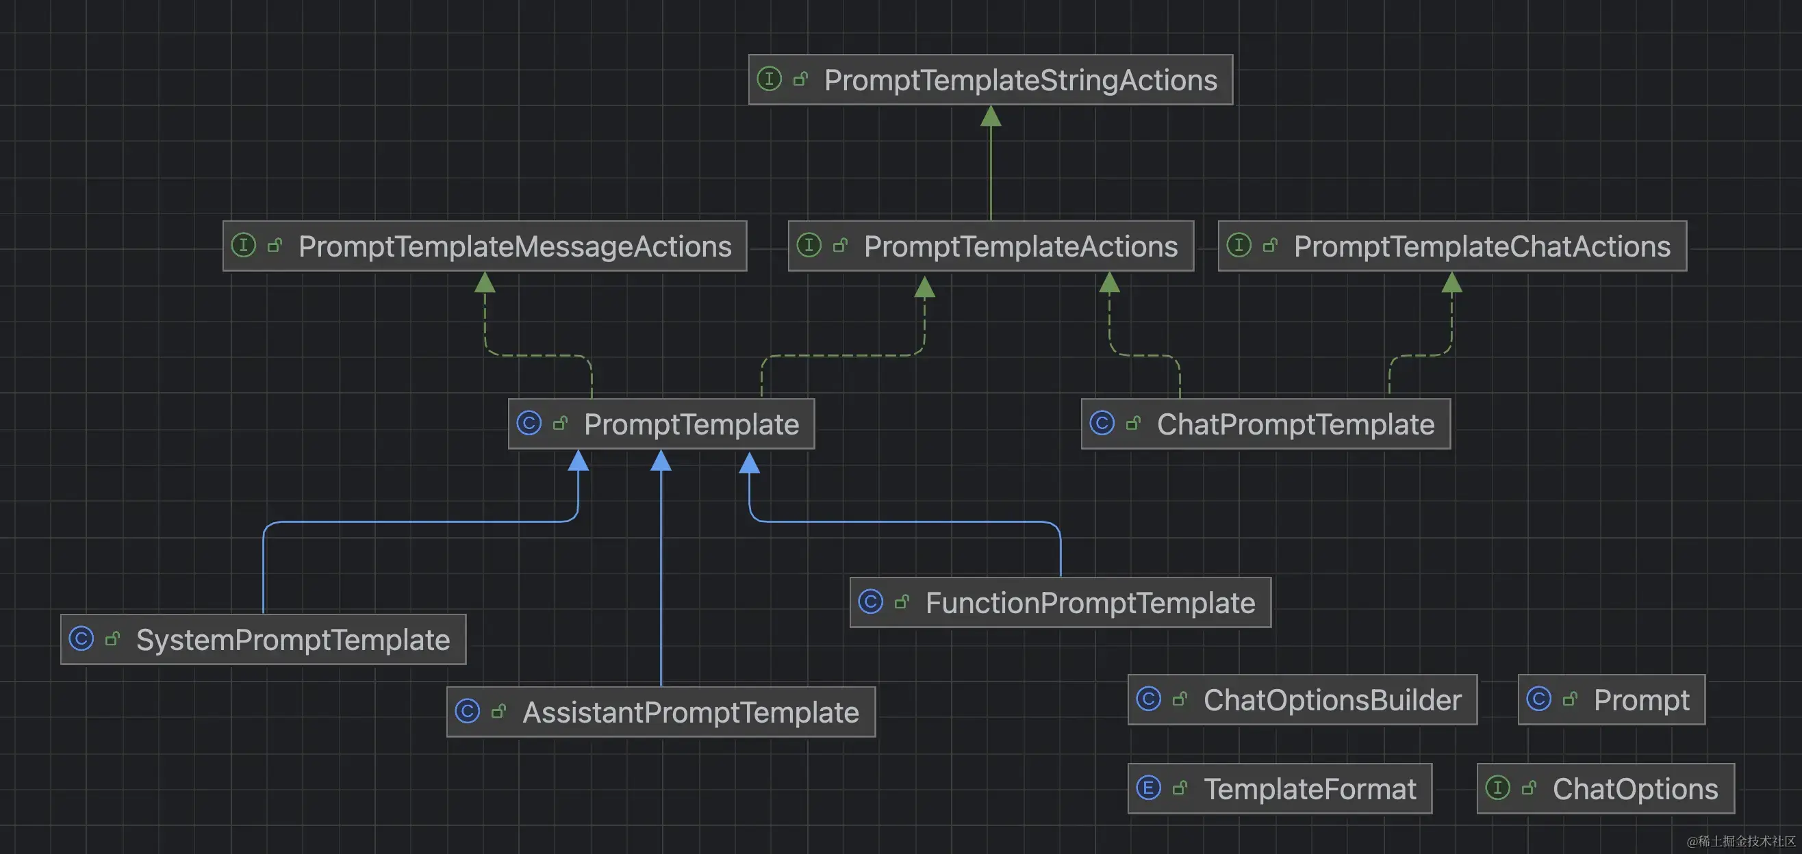Select the PromptTemplateActions node label

click(1020, 246)
